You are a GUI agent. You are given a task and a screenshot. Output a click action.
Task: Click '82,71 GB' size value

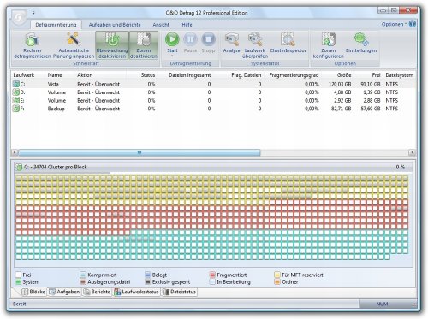(x=341, y=109)
